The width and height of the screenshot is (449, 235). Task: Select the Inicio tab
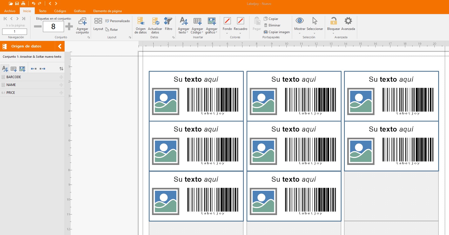point(27,11)
